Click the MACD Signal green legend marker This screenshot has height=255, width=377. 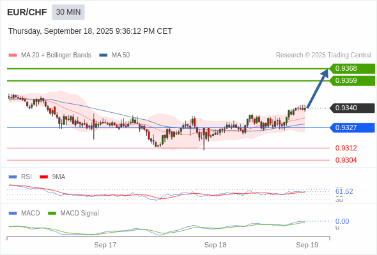[52, 214]
